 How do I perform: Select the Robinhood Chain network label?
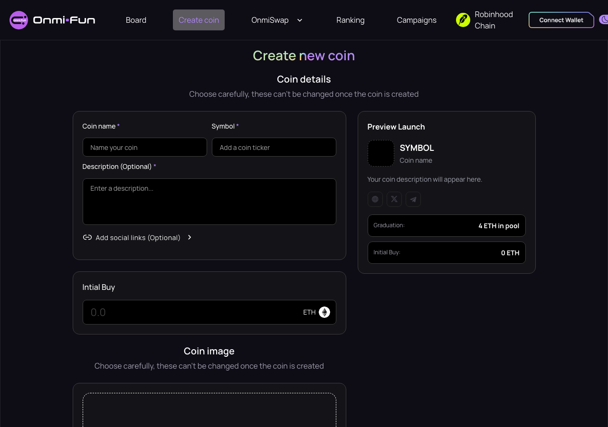pos(494,20)
